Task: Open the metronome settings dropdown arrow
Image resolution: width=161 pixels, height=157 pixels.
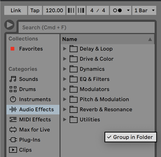Action: [x=128, y=10]
